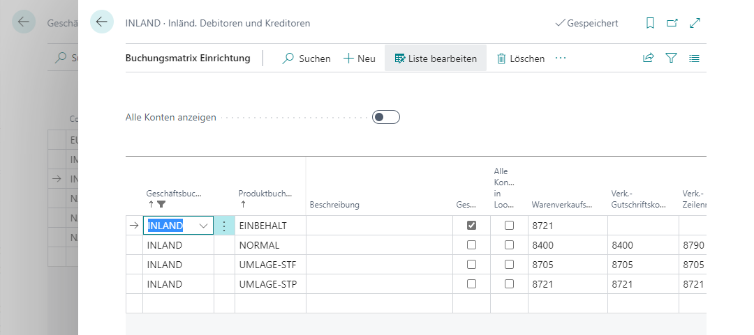Click Suchen in the action bar
This screenshot has width=754, height=335.
point(306,59)
